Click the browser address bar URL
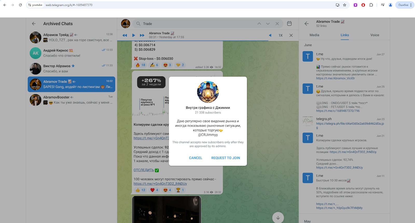The width and height of the screenshot is (415, 223). [x=69, y=5]
